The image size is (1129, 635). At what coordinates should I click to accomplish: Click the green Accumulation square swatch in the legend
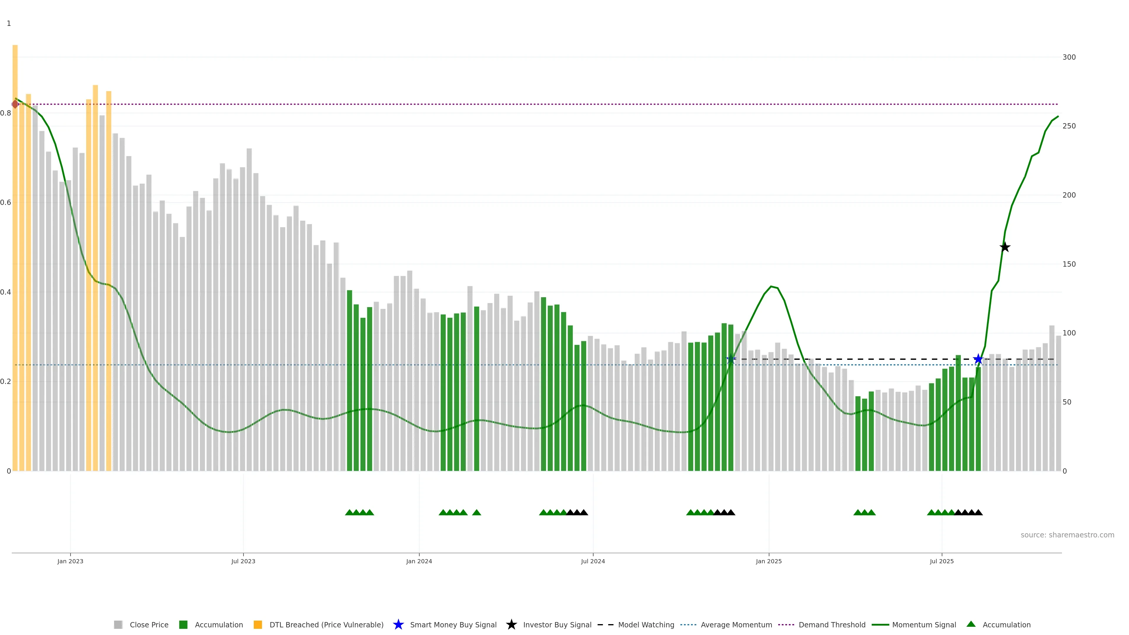coord(183,625)
